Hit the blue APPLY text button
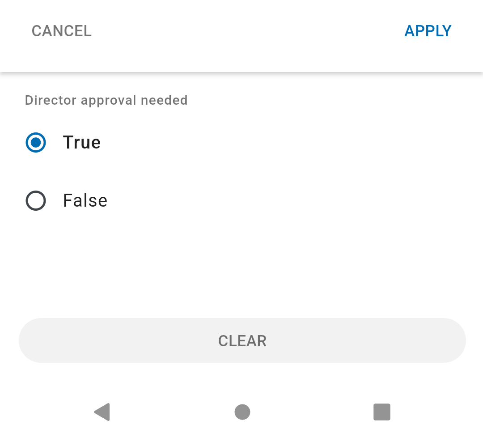This screenshot has height=446, width=483. [428, 31]
